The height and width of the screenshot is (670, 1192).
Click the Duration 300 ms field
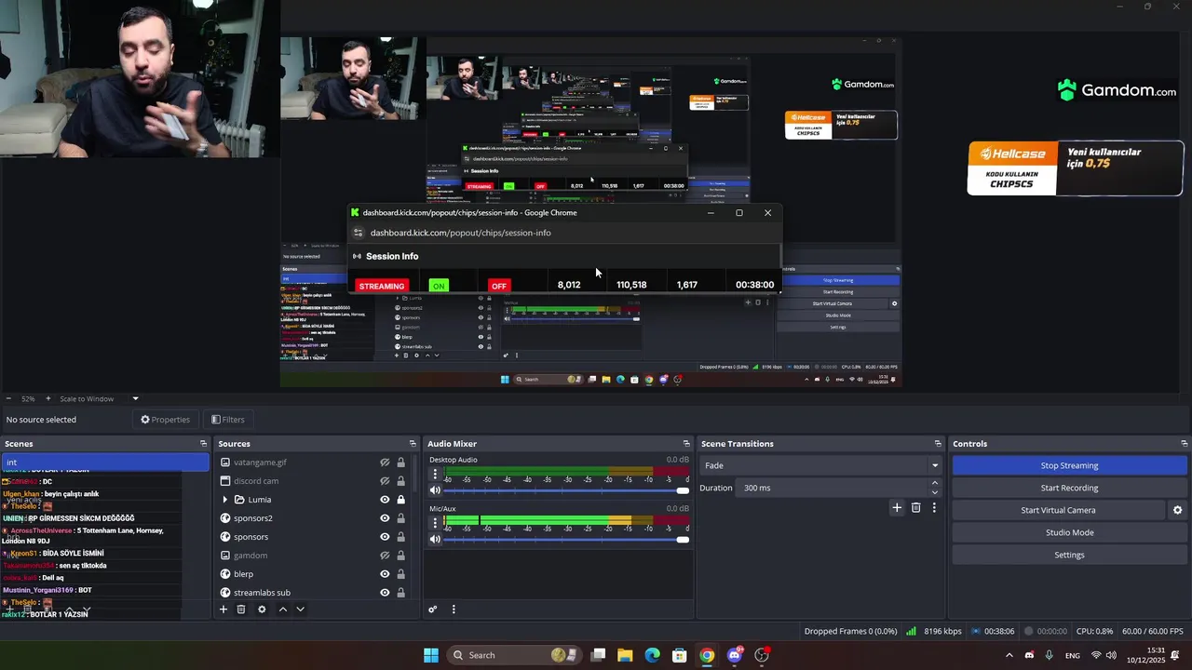833,488
